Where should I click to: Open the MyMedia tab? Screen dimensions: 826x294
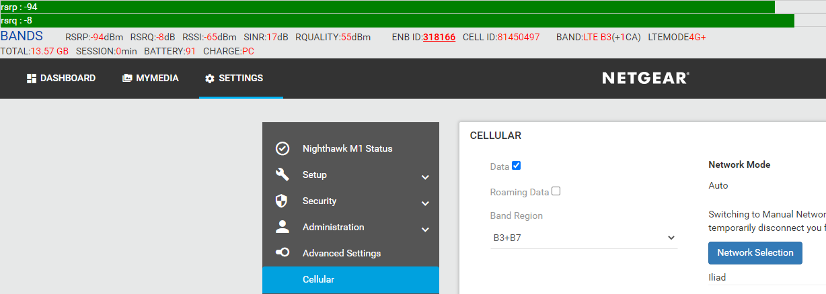click(151, 79)
